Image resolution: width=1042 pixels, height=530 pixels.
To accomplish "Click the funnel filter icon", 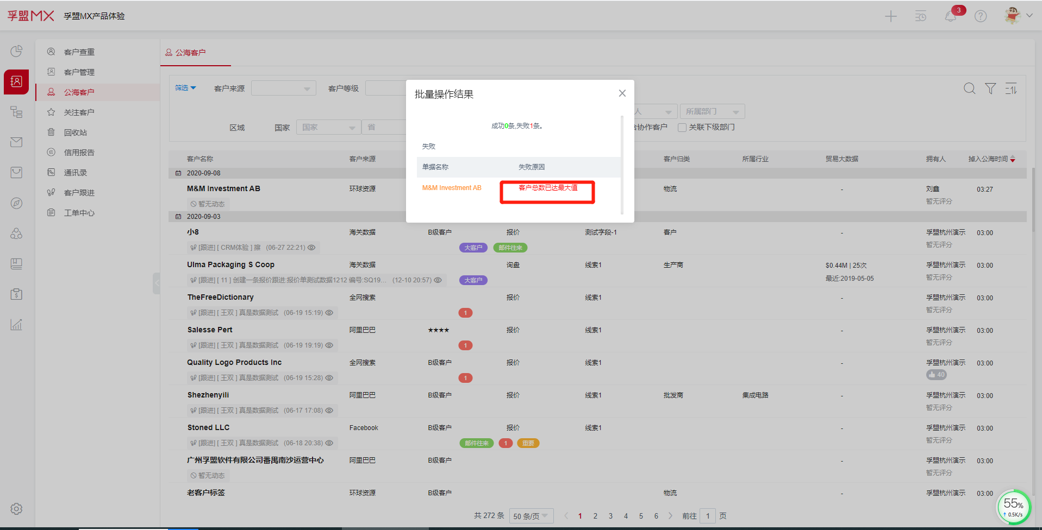I will pyautogui.click(x=990, y=89).
